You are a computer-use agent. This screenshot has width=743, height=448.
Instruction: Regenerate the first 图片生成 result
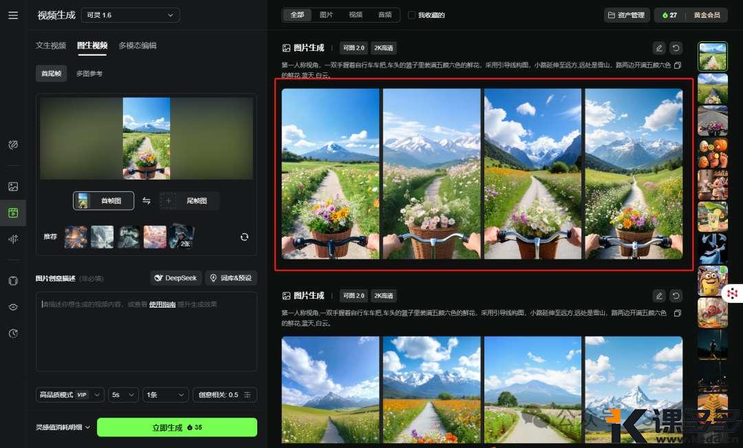676,48
